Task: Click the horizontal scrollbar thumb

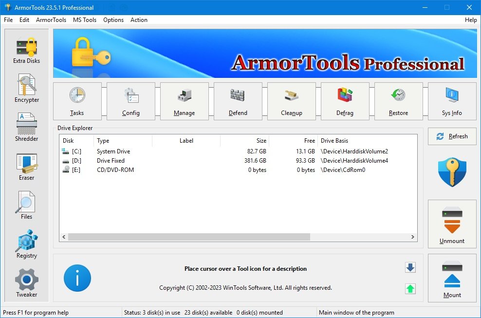Action: [189, 237]
